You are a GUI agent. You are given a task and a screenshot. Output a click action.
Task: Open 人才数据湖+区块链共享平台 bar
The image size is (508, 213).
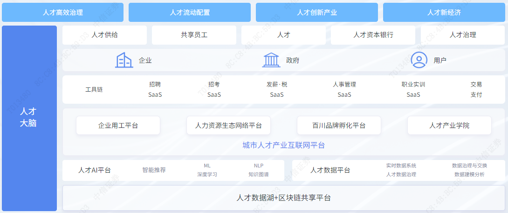[283, 198]
